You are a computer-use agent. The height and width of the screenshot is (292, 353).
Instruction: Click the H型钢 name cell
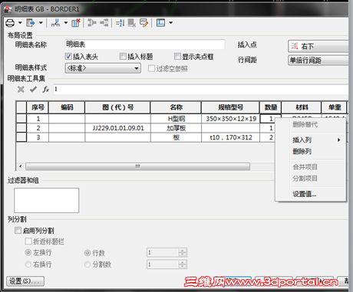176,119
